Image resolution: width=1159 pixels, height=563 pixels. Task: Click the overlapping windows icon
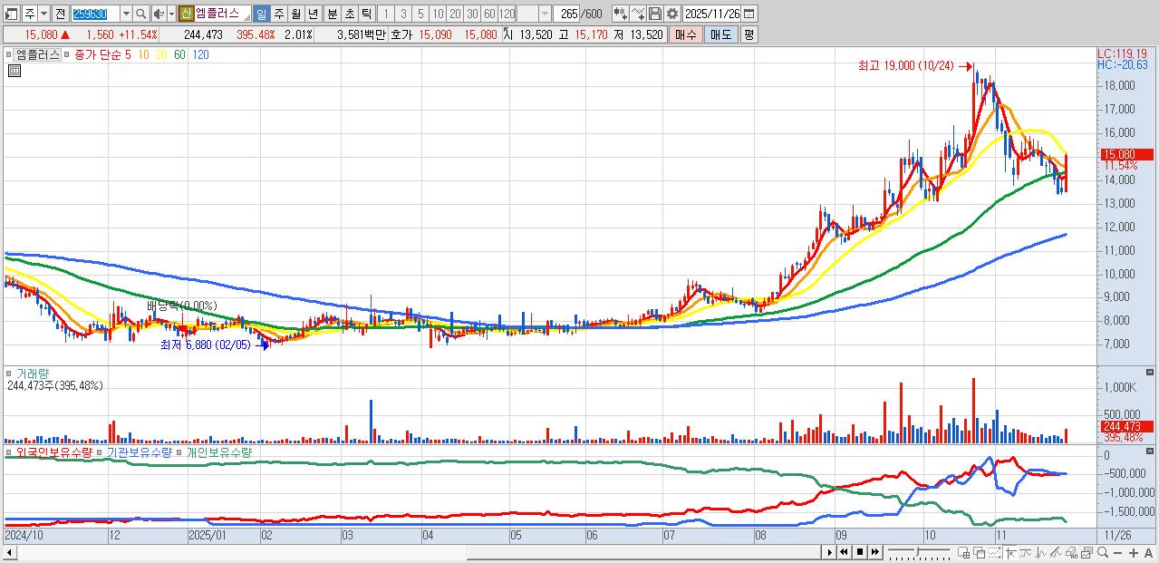point(980,552)
